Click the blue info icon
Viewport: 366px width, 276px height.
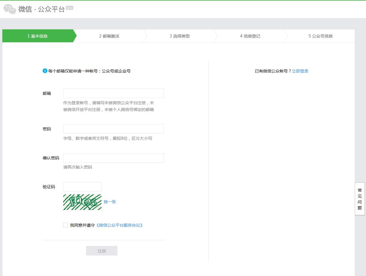45,71
